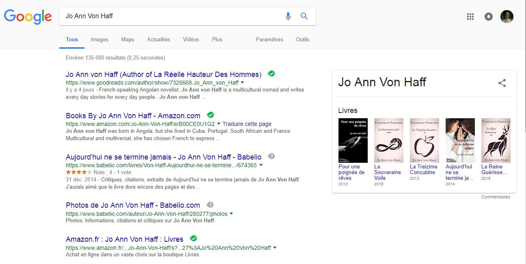Click the star rating on the Babelio result
The height and width of the screenshot is (264, 526).
(79, 172)
